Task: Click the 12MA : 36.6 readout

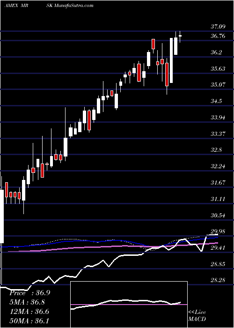Action: (29, 312)
